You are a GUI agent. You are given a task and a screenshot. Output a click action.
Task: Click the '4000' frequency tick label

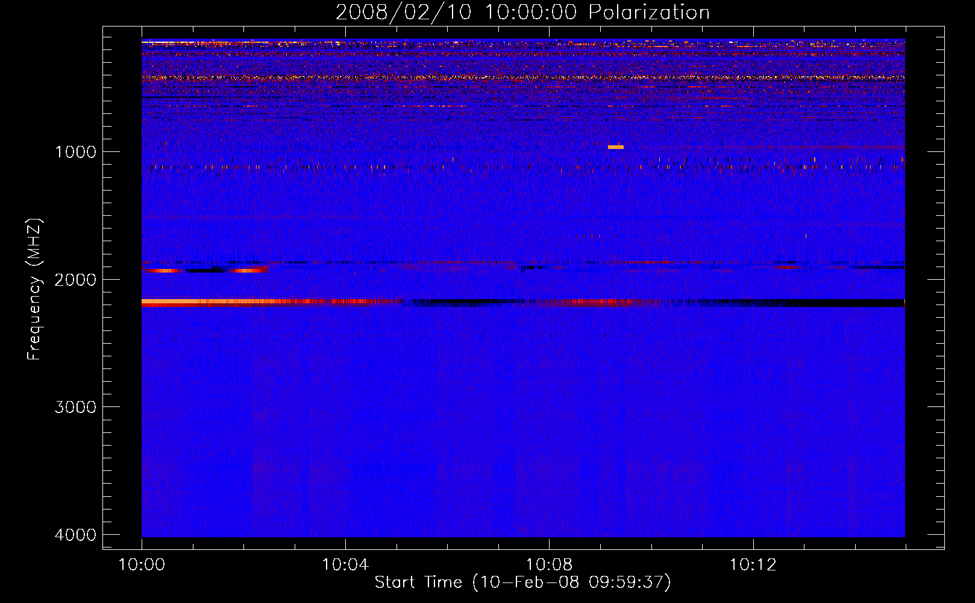(x=75, y=535)
